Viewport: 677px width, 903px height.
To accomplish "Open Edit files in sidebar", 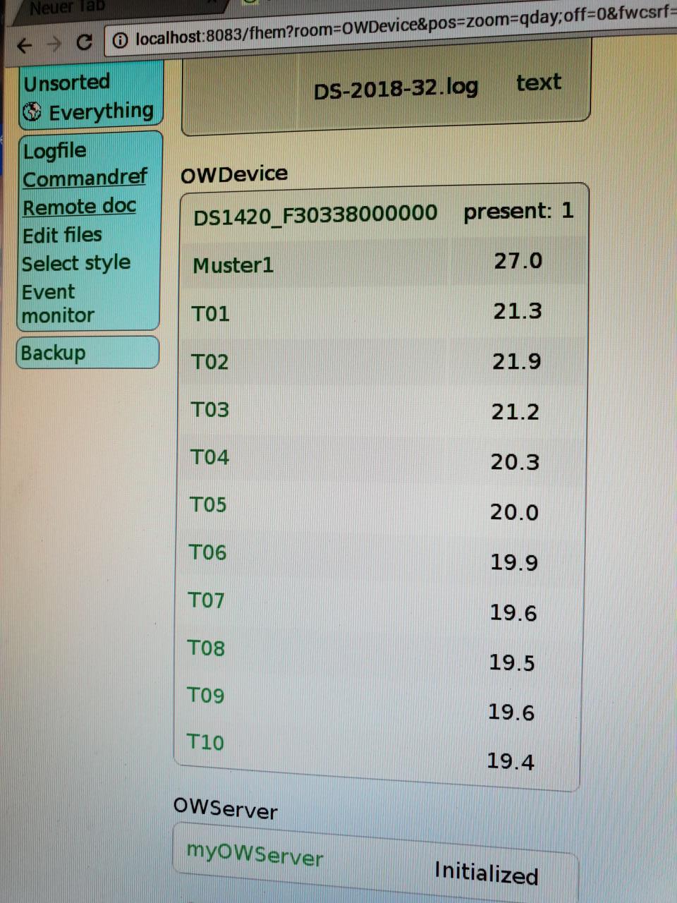I will (x=62, y=235).
